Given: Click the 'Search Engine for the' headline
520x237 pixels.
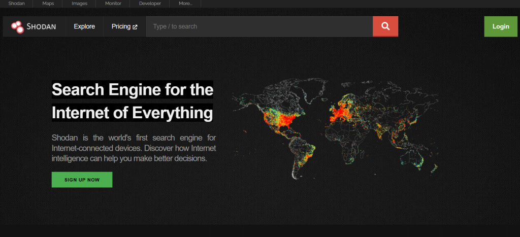Looking at the screenshot, I should [133, 89].
